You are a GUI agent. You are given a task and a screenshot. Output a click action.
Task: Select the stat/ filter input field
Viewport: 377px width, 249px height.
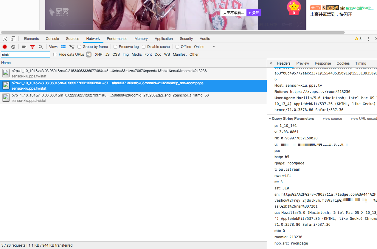[x=25, y=55]
